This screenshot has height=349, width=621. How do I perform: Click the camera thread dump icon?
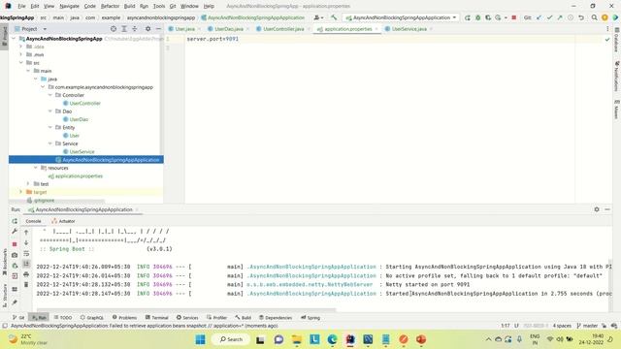click(x=15, y=255)
